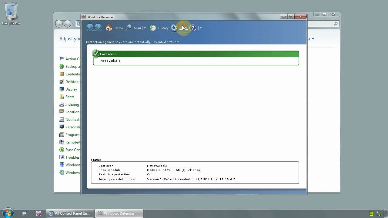This screenshot has width=388, height=218.
Task: Open Windows Defender help question mark
Action: [x=193, y=28]
